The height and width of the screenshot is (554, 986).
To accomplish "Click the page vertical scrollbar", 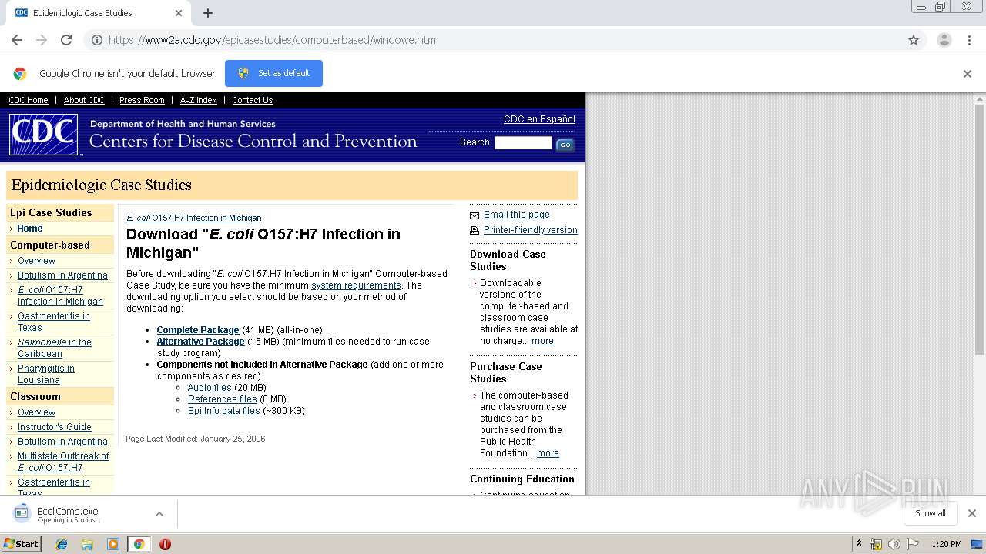I will click(979, 231).
